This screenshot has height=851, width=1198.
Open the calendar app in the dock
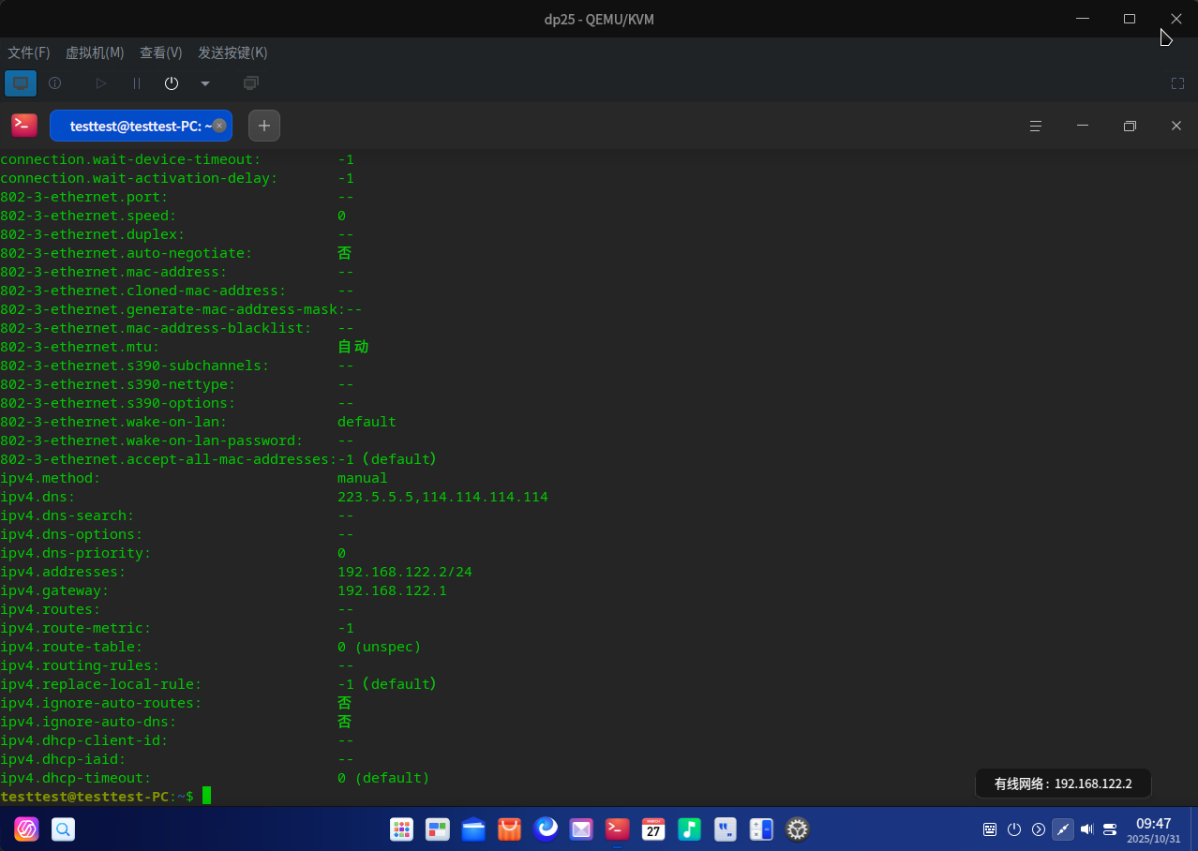[x=653, y=829]
